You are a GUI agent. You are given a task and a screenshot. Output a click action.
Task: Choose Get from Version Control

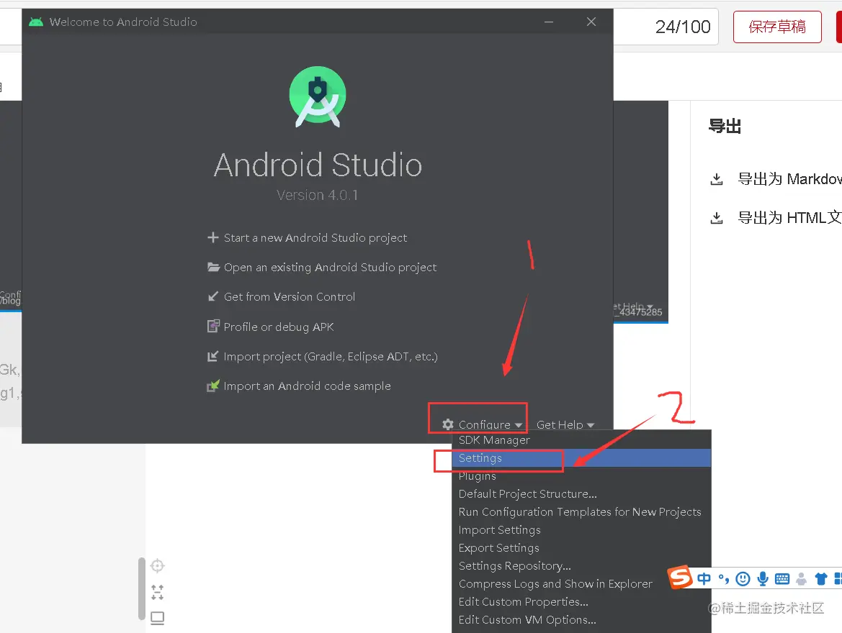pyautogui.click(x=290, y=296)
